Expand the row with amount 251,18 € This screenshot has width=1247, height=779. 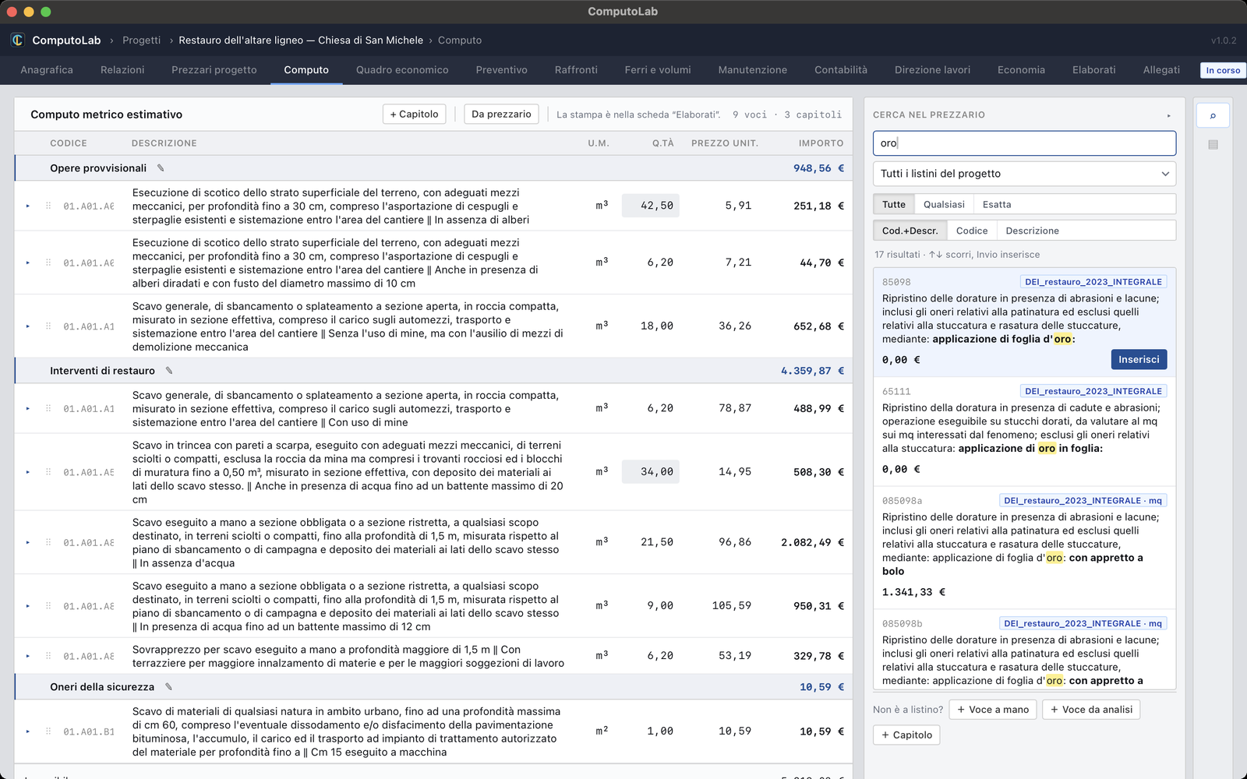coord(28,206)
